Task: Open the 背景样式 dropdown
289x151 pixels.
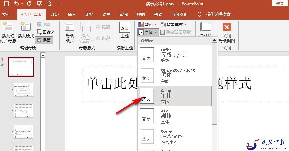Action: (x=173, y=24)
